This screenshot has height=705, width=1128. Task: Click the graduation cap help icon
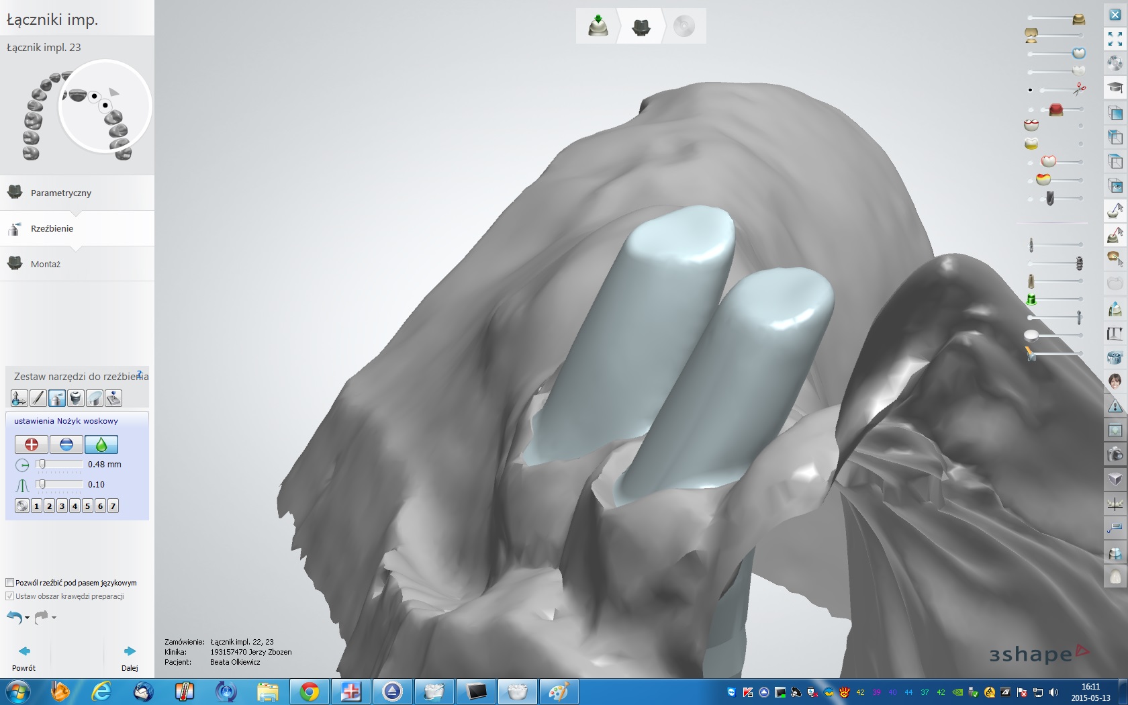[1115, 87]
